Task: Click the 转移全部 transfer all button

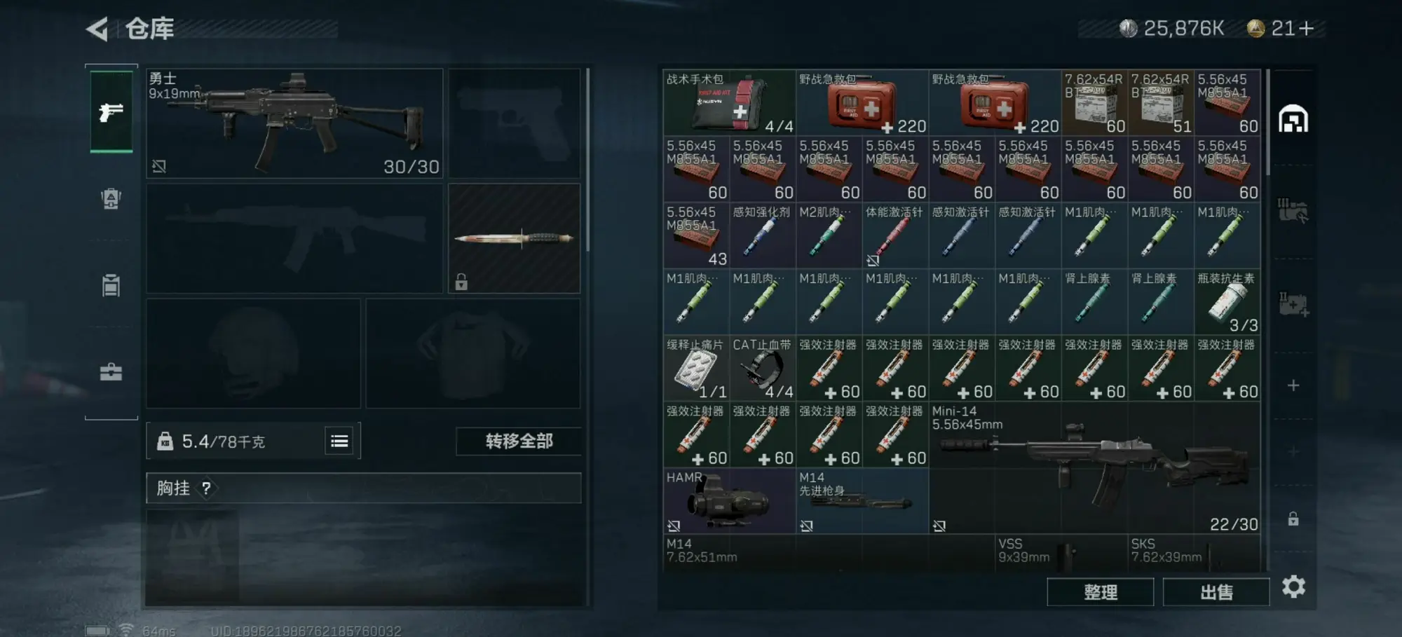Action: click(519, 441)
